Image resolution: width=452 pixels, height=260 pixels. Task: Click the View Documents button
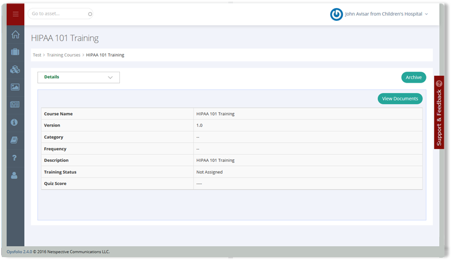pyautogui.click(x=400, y=99)
